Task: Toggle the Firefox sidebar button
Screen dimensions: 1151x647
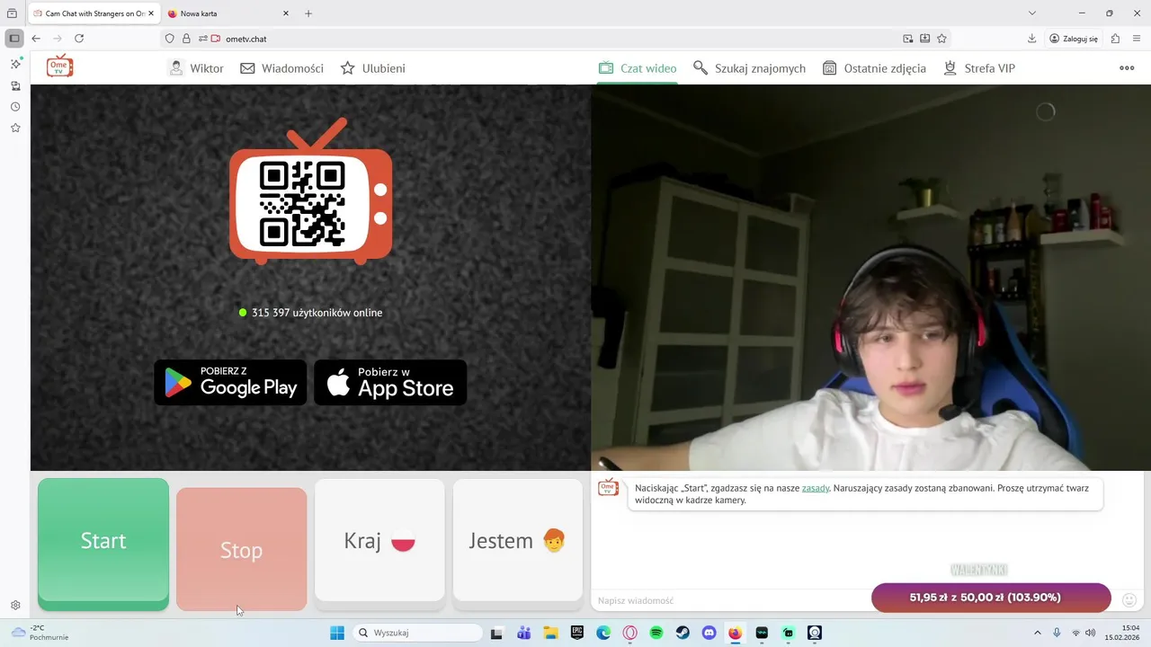Action: click(x=13, y=39)
